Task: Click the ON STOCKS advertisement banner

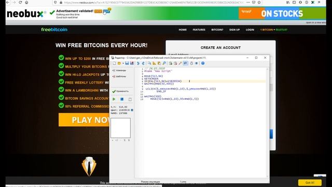Action: coord(282,14)
